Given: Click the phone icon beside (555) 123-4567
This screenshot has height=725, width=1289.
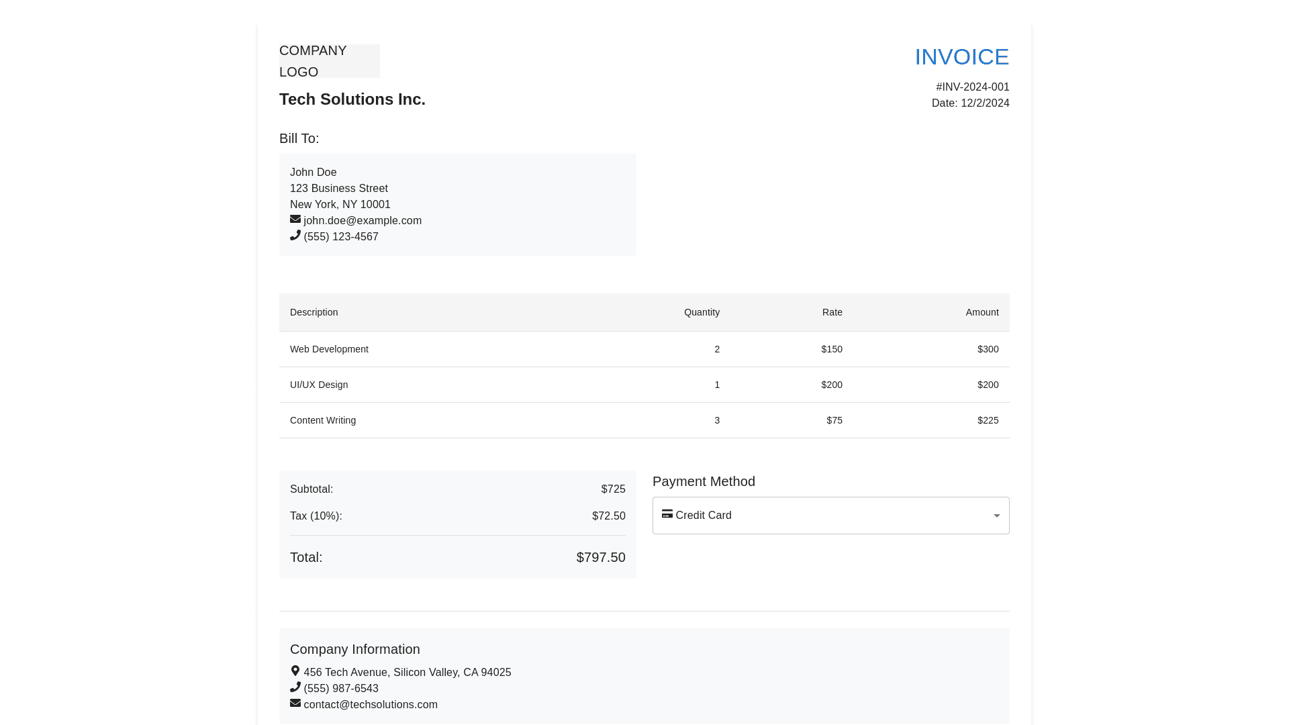Looking at the screenshot, I should 295,236.
